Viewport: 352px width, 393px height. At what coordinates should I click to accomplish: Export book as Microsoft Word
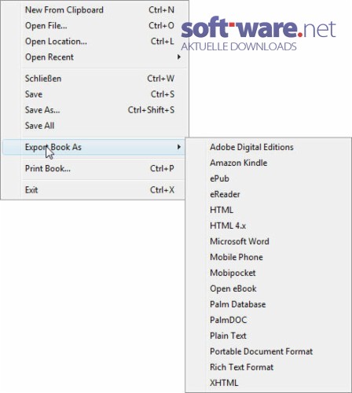point(268,241)
